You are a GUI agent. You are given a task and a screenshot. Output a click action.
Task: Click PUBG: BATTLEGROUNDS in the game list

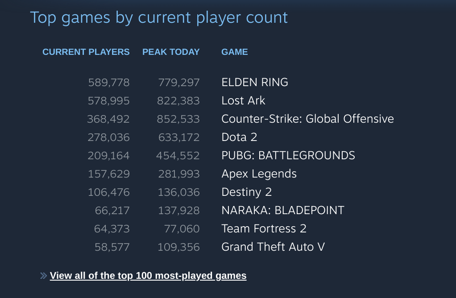click(288, 155)
